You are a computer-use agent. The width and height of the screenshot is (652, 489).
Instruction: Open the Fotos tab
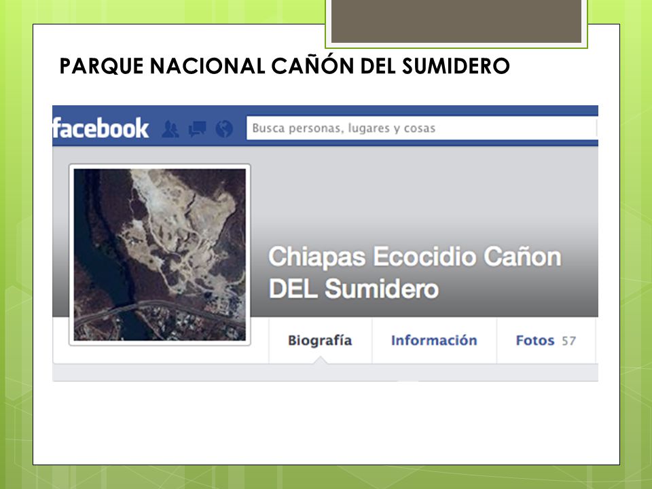pos(535,340)
